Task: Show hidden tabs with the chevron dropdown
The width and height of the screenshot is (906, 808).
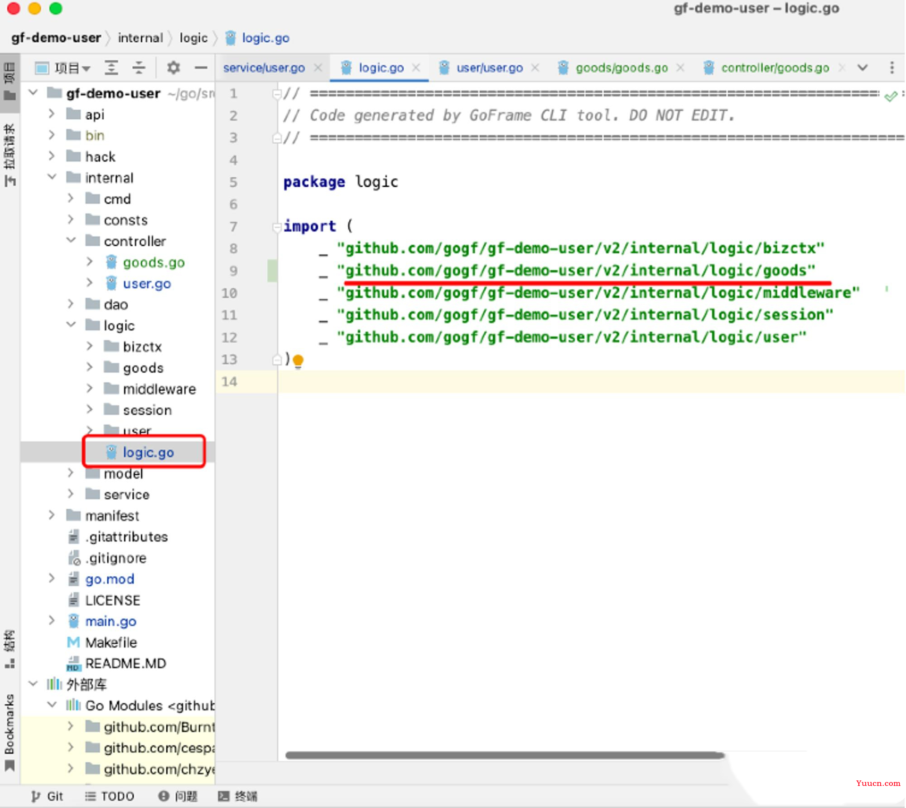Action: tap(863, 68)
